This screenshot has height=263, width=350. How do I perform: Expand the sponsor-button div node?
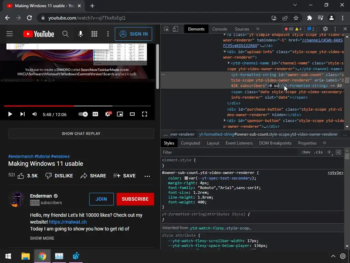click(225, 121)
